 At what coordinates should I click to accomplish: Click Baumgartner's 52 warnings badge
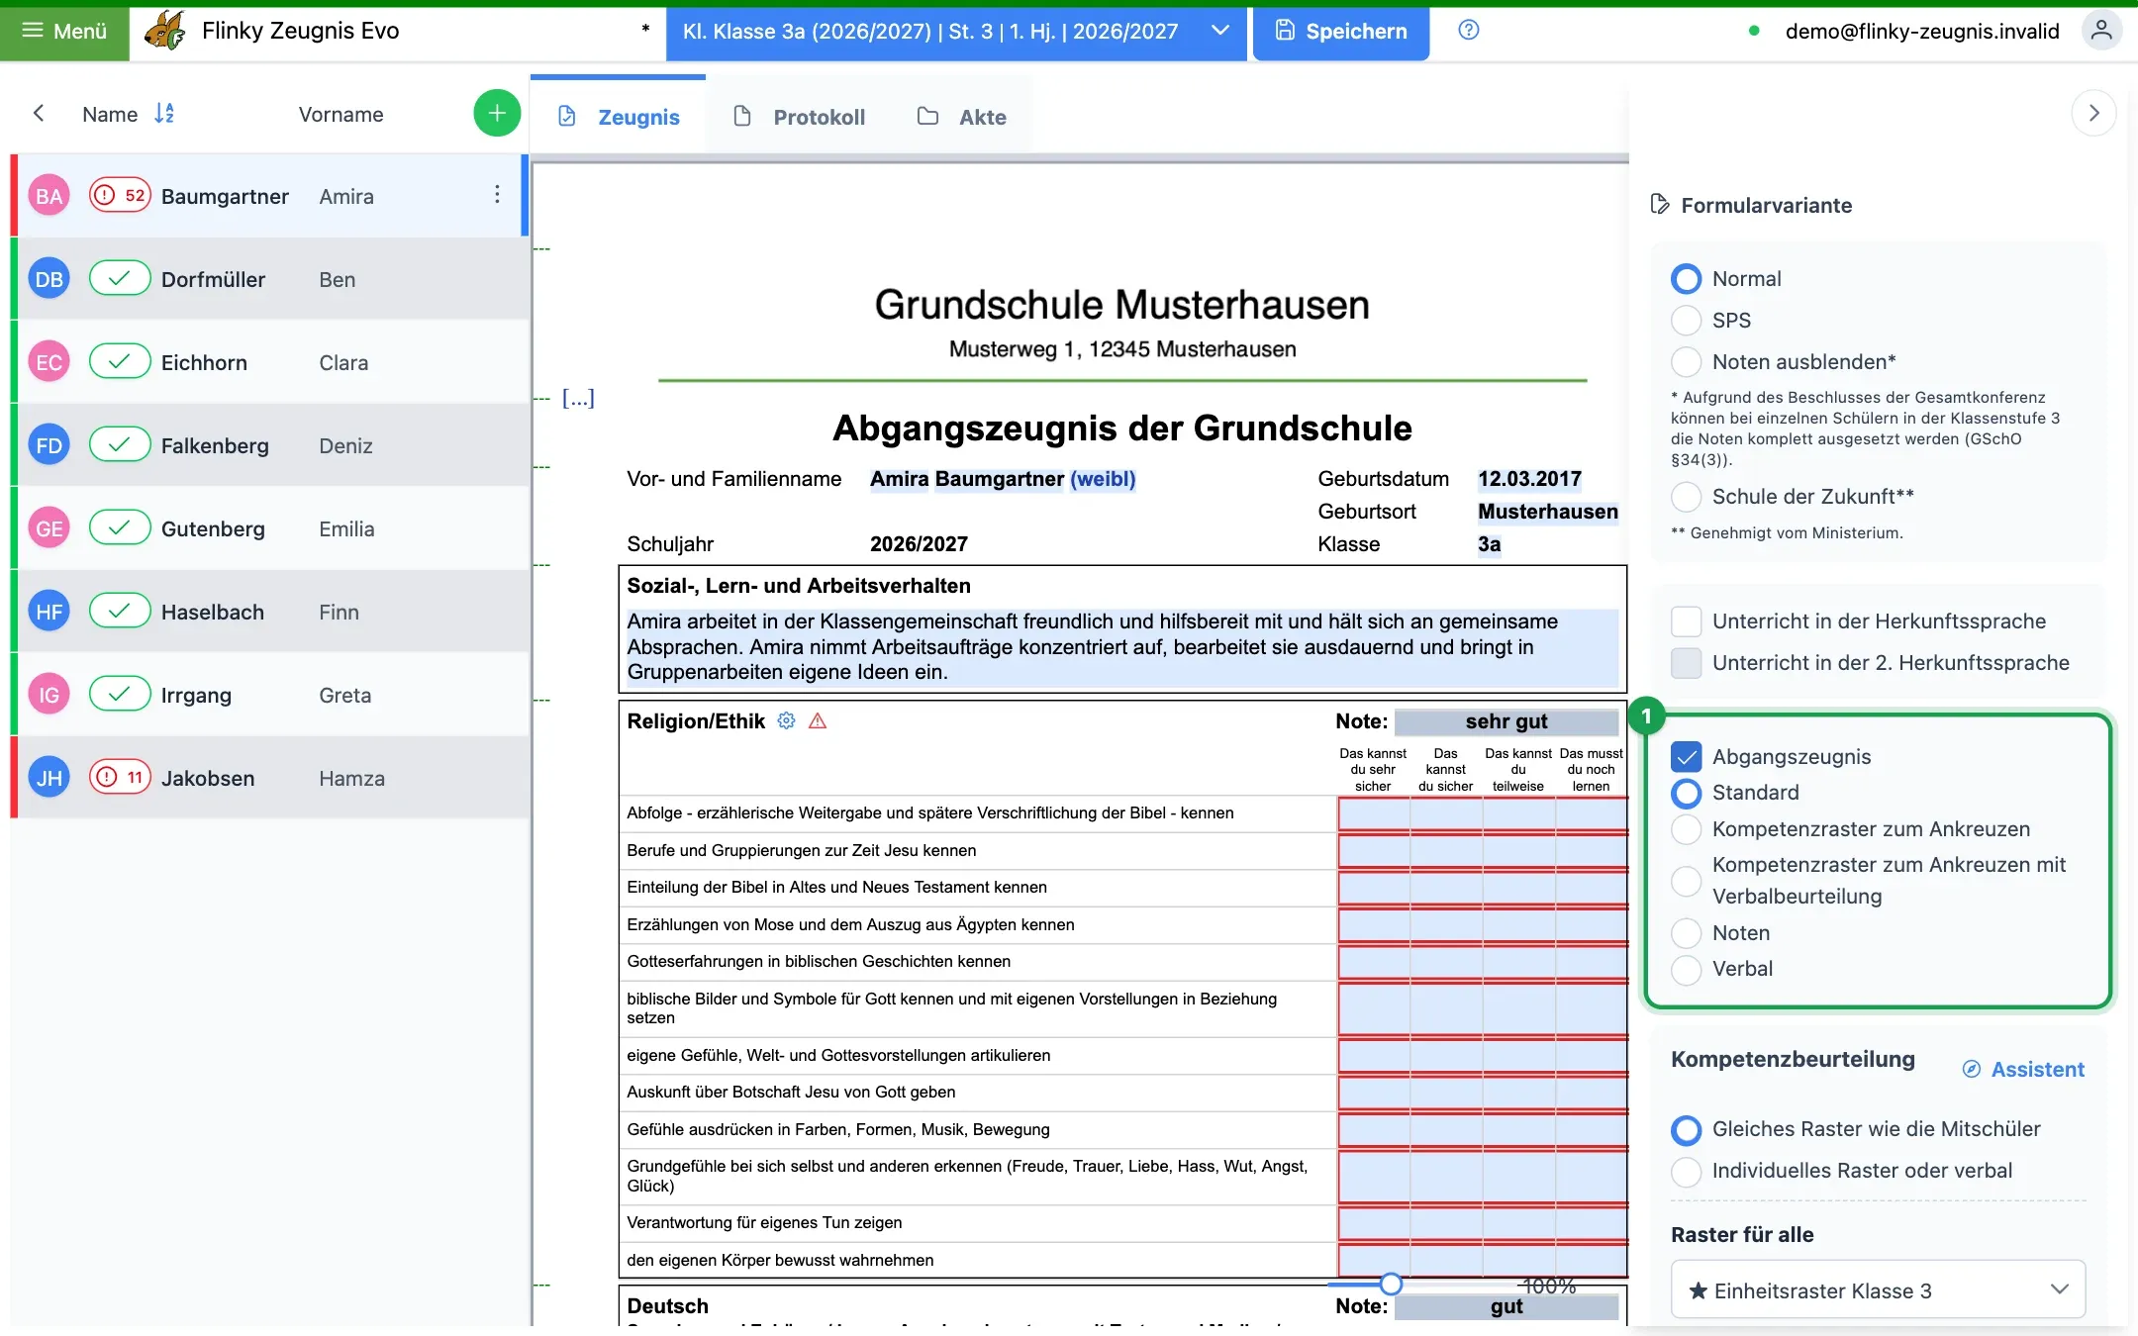pos(120,196)
